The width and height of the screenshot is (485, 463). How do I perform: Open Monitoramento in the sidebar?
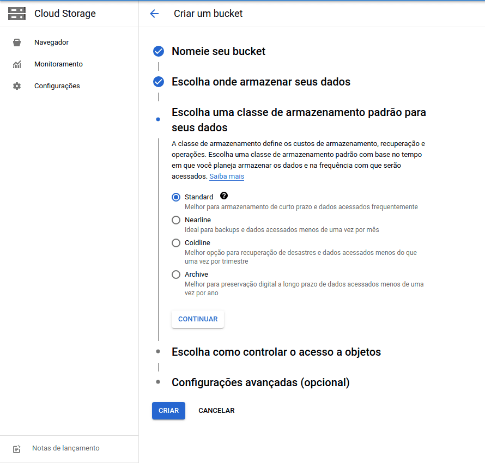[x=58, y=64]
